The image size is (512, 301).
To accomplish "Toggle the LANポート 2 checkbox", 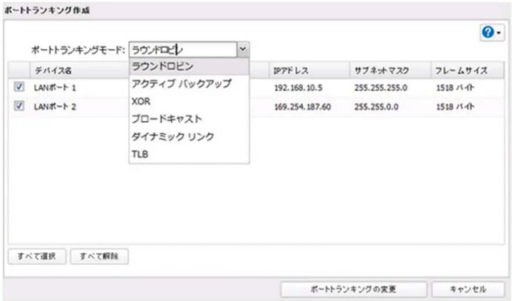I will tap(19, 106).
